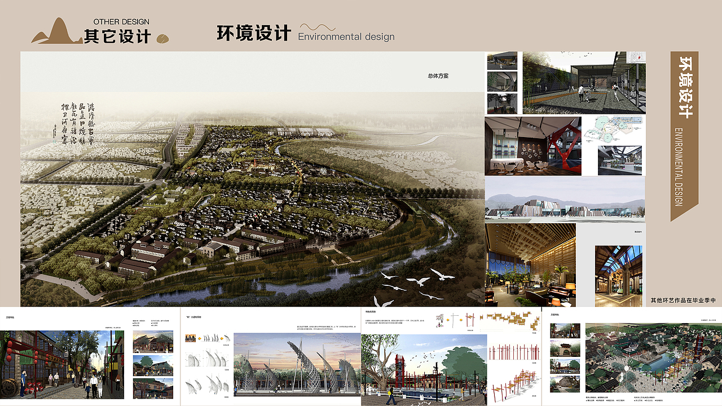Open the panoramic building exterior with mountains

tap(565, 198)
